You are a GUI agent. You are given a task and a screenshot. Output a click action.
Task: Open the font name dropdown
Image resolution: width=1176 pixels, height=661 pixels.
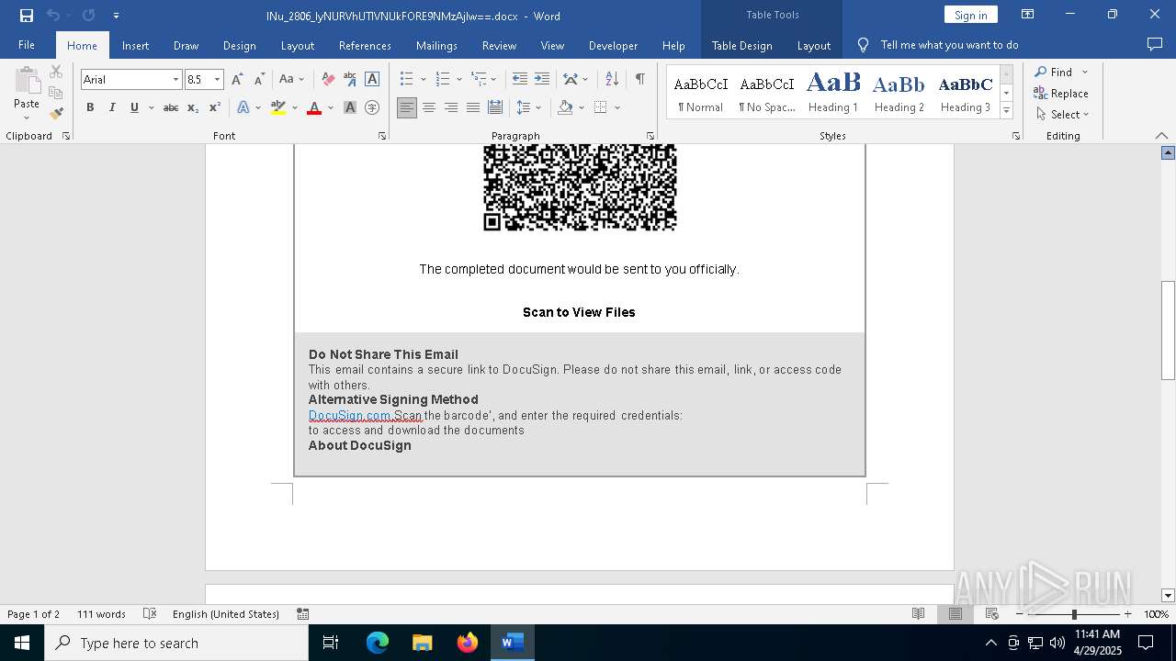point(175,80)
